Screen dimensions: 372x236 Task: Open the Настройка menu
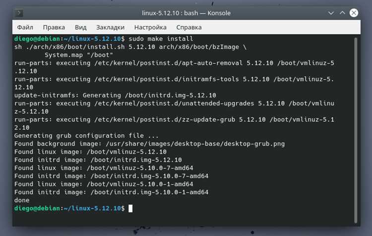[150, 27]
